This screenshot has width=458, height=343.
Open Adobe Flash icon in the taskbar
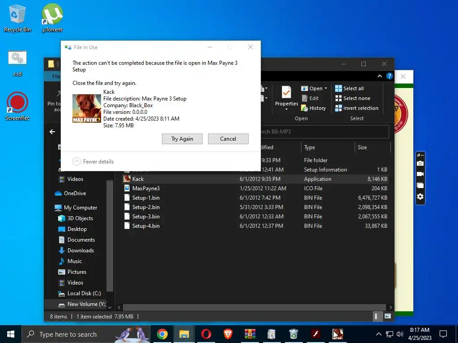click(x=315, y=334)
